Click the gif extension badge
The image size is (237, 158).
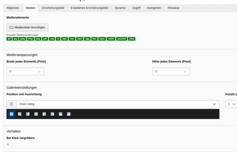tap(9, 39)
